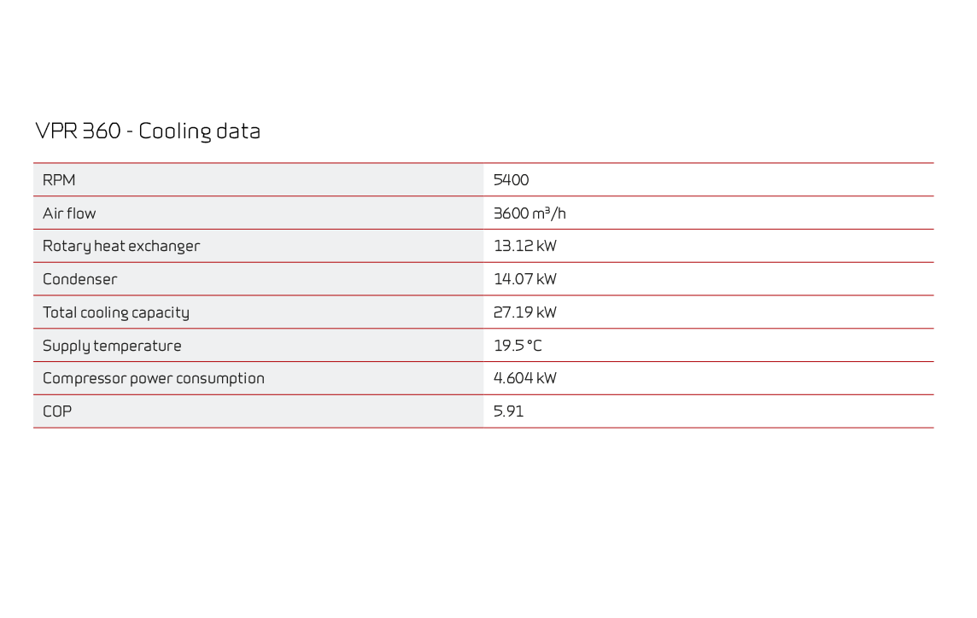Click the 5400 RPM value

pyautogui.click(x=511, y=180)
